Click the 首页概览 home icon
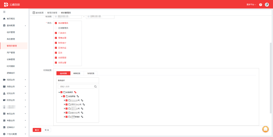Viewport: 273px width, 137px height. (4, 19)
